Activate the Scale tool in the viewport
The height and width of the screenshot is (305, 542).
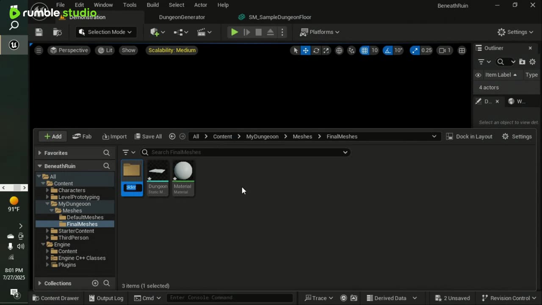point(326,50)
